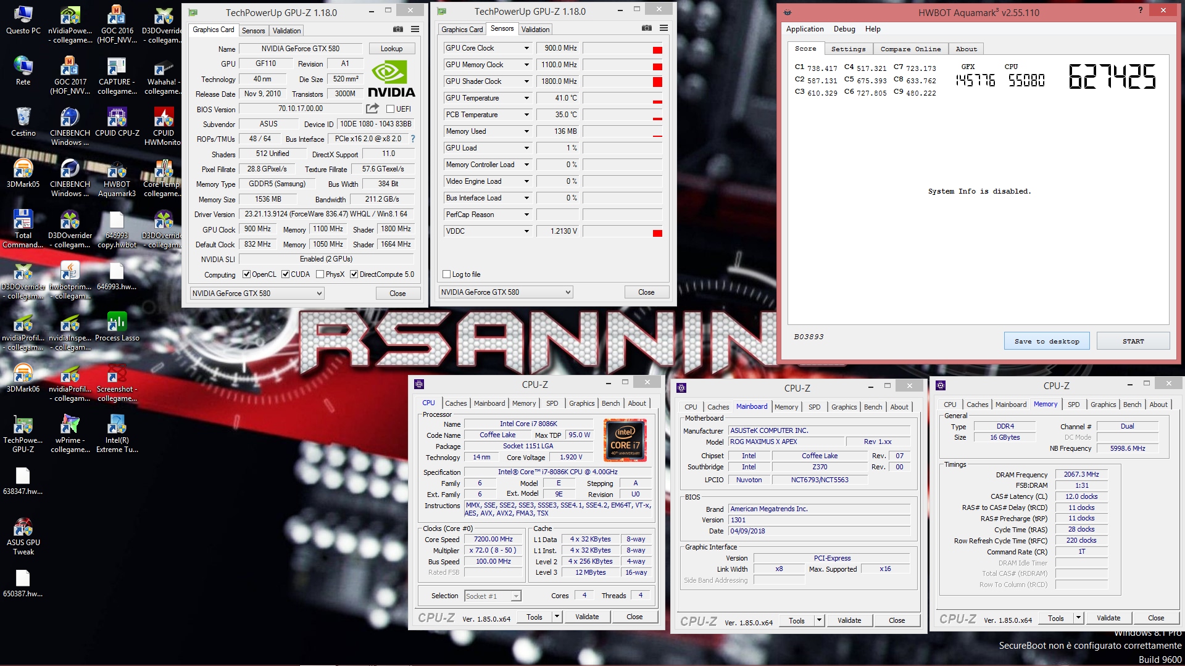Image resolution: width=1185 pixels, height=666 pixels.
Task: Enable Log to file checkbox
Action: (446, 274)
